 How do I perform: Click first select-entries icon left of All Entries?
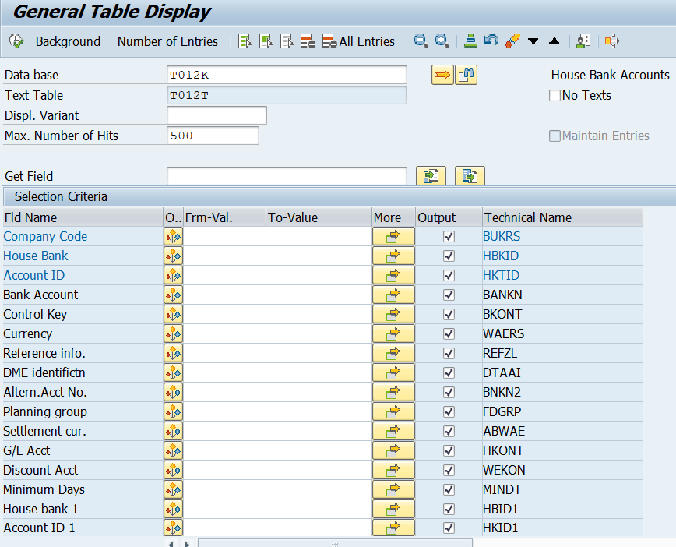pyautogui.click(x=245, y=41)
